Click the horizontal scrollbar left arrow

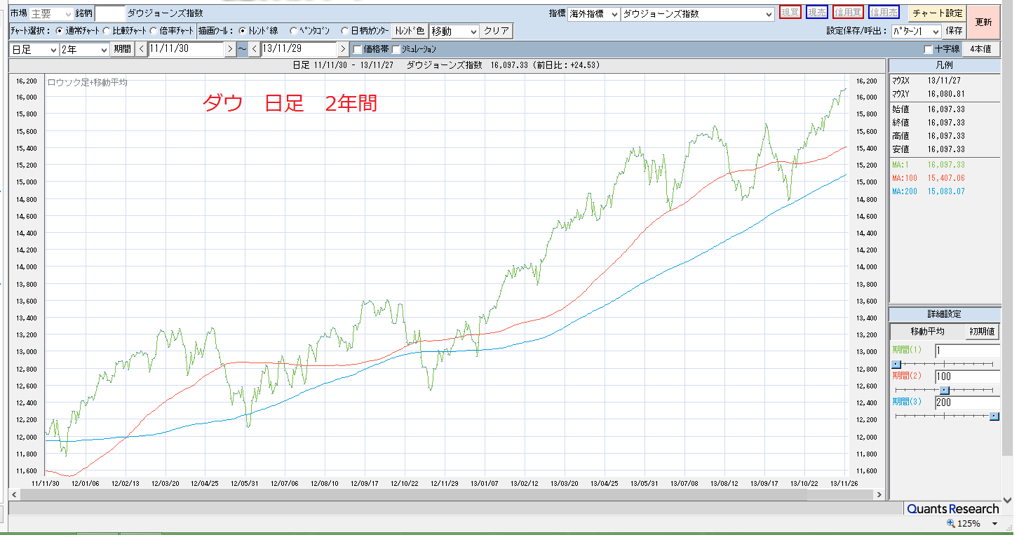point(15,495)
